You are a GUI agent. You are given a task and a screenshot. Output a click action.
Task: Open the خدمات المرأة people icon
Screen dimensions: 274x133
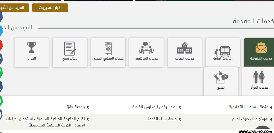click(259, 81)
